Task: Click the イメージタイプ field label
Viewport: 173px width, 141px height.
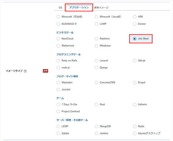Action: (14, 71)
